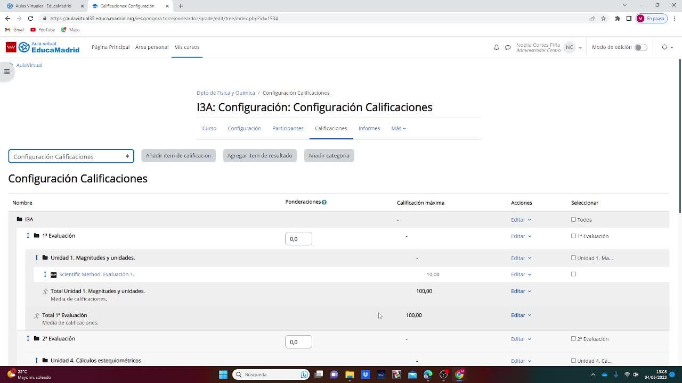Open the notifications bell

tap(496, 47)
